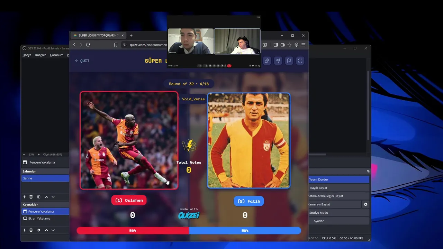The image size is (443, 249).
Task: Pick the Osimhen photo card
Action: coord(129,140)
